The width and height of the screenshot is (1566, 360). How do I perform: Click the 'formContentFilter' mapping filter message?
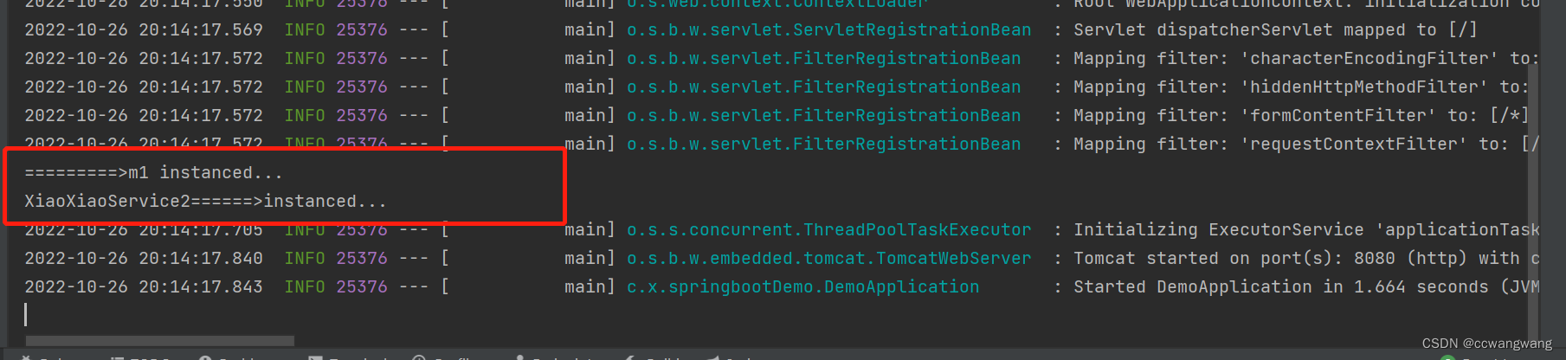1301,116
